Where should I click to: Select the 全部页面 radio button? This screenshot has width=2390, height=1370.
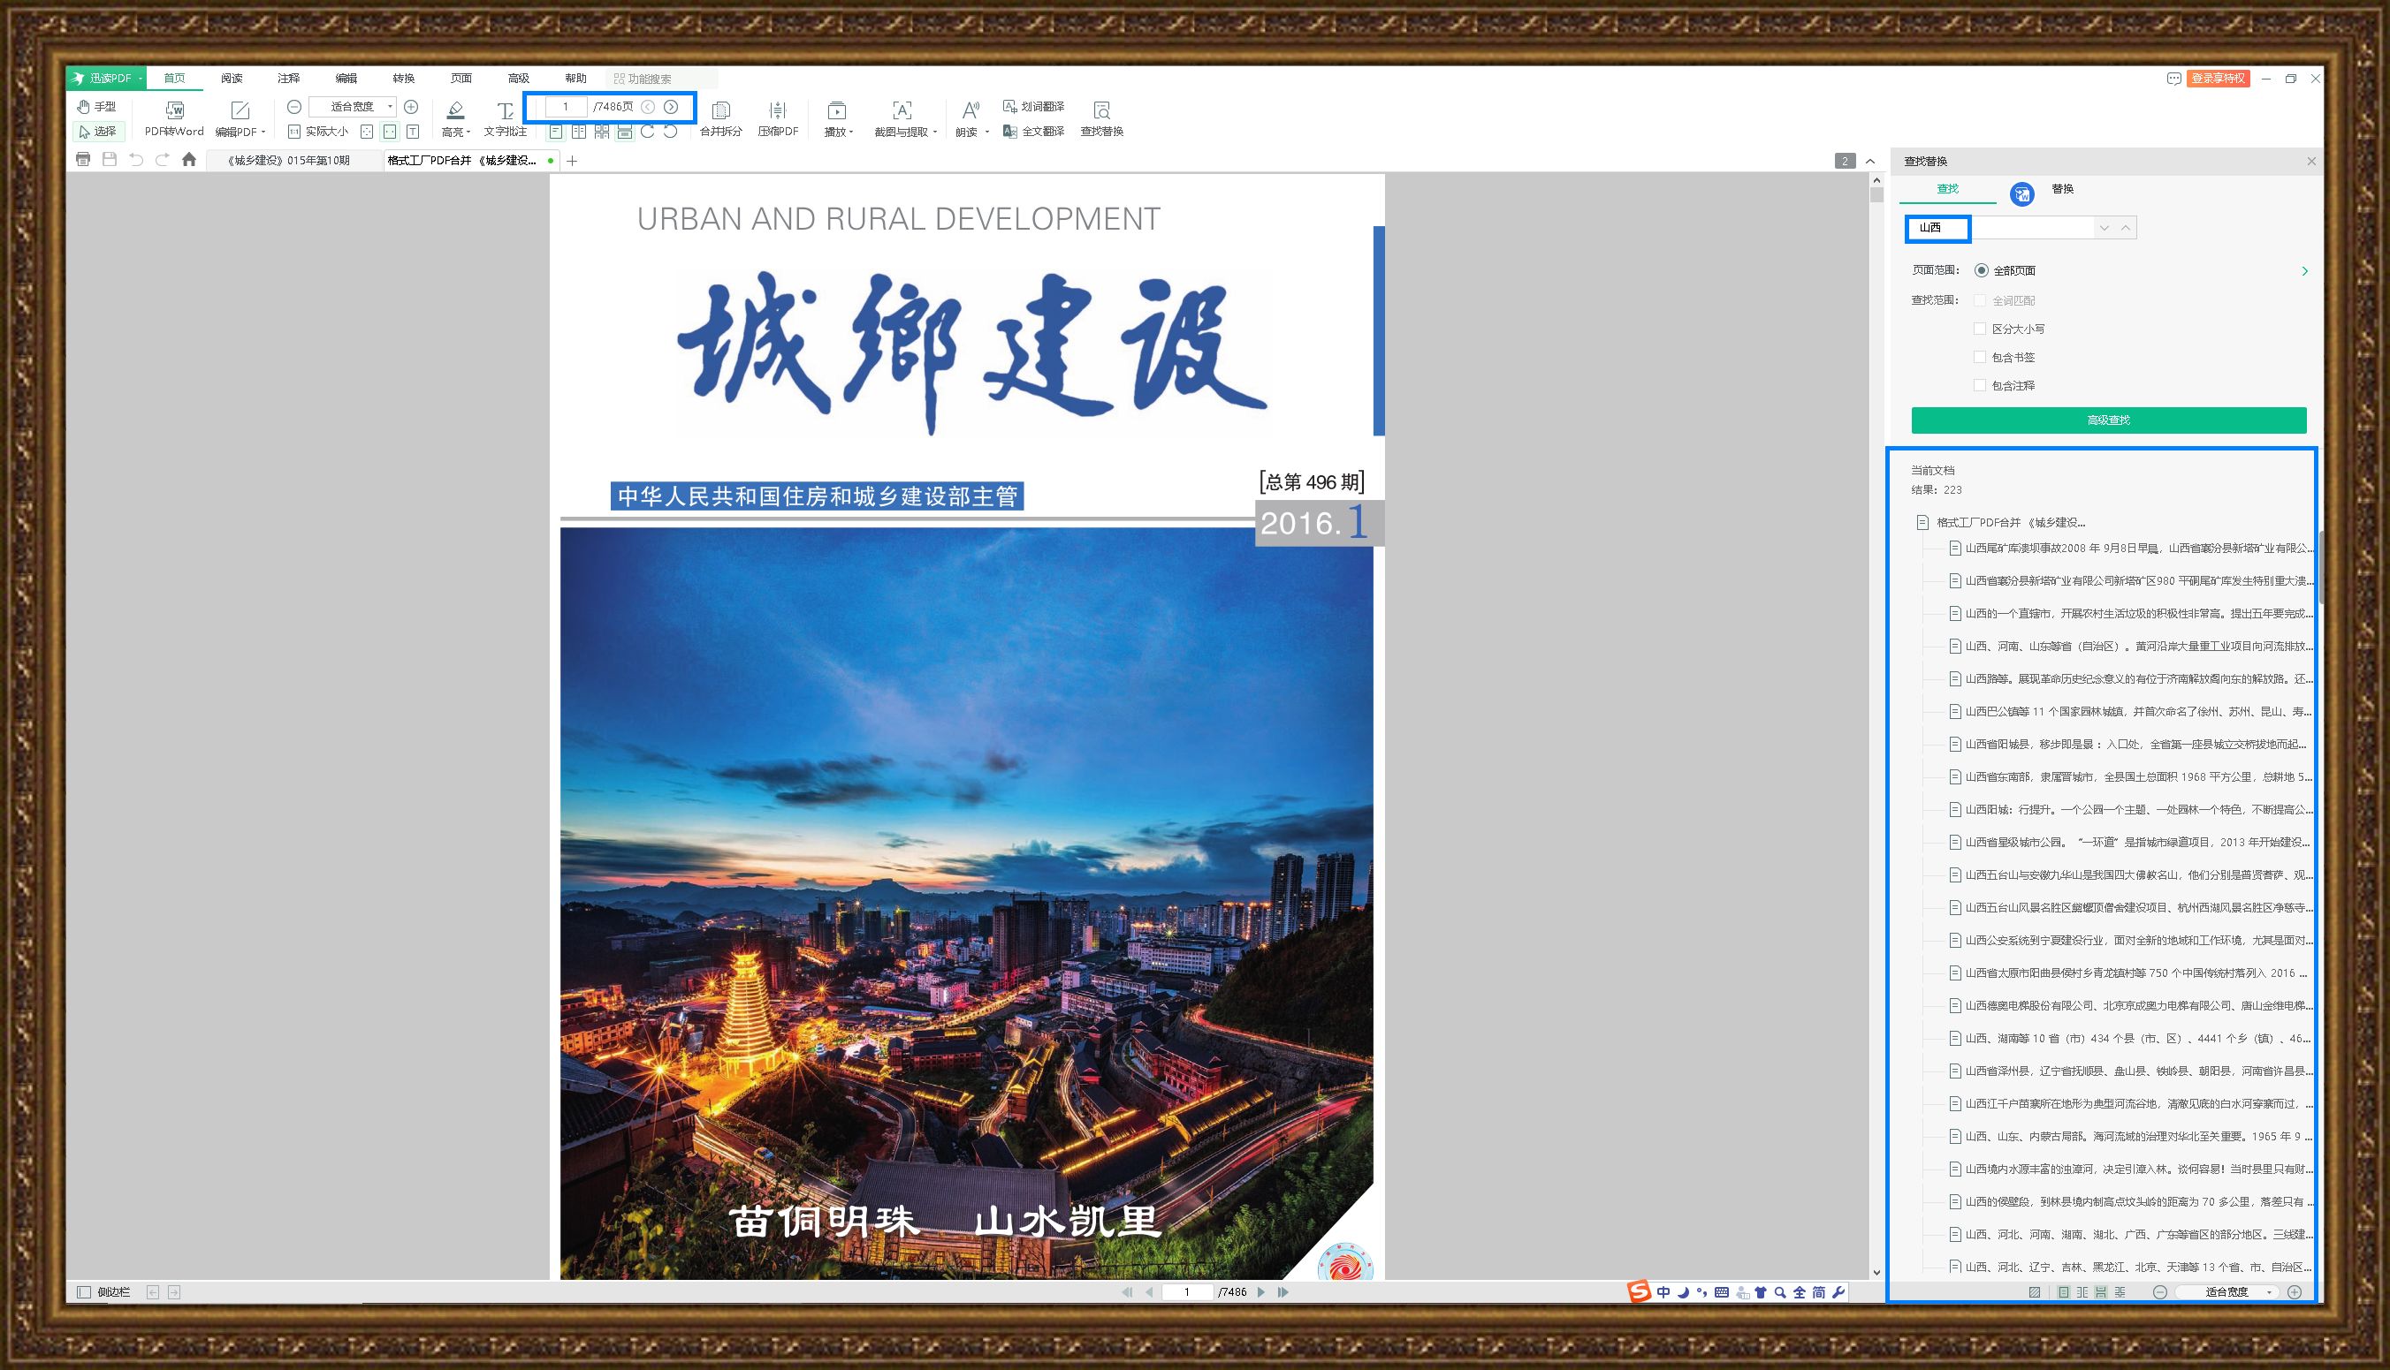1982,270
